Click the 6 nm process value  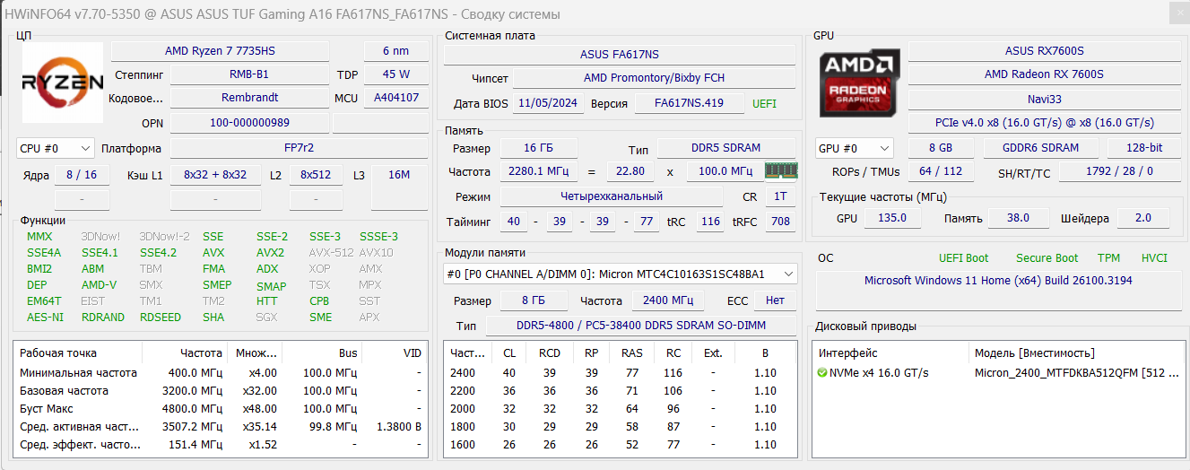(395, 50)
